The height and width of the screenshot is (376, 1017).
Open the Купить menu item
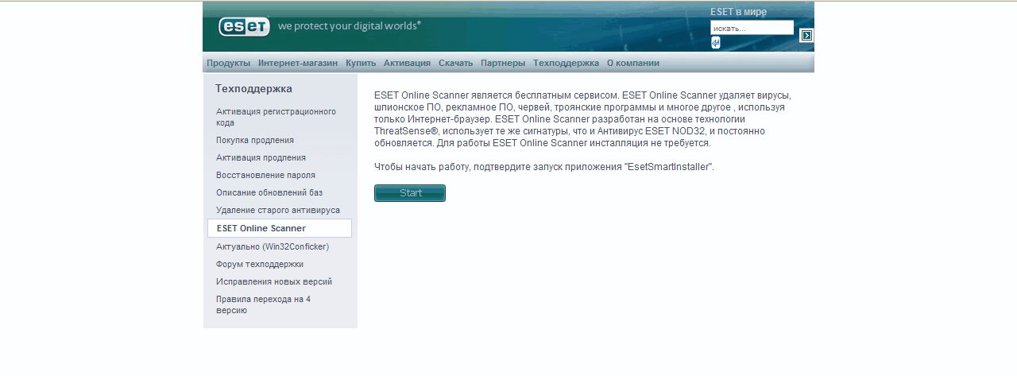pos(361,63)
